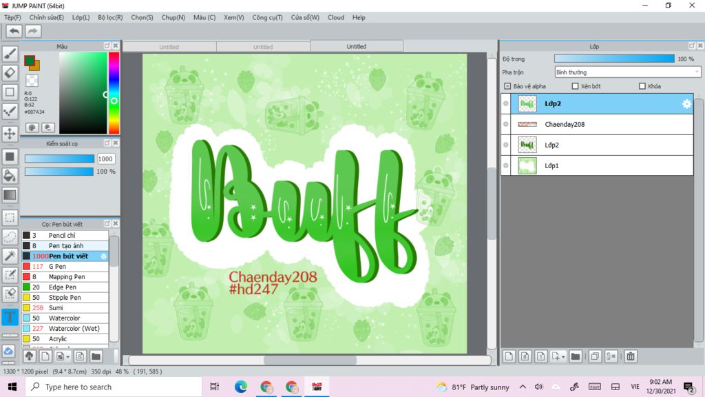Image resolution: width=705 pixels, height=397 pixels.
Task: Enable the Xén bớt checkbox
Action: (575, 86)
